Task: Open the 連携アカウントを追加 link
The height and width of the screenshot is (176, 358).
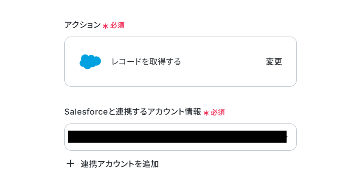Action: pyautogui.click(x=119, y=164)
